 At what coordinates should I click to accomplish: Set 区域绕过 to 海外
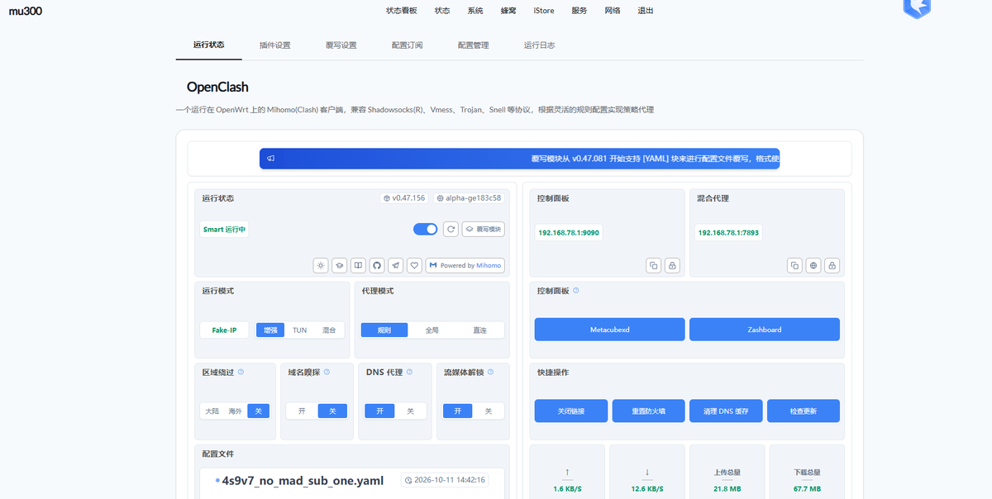[x=236, y=411]
